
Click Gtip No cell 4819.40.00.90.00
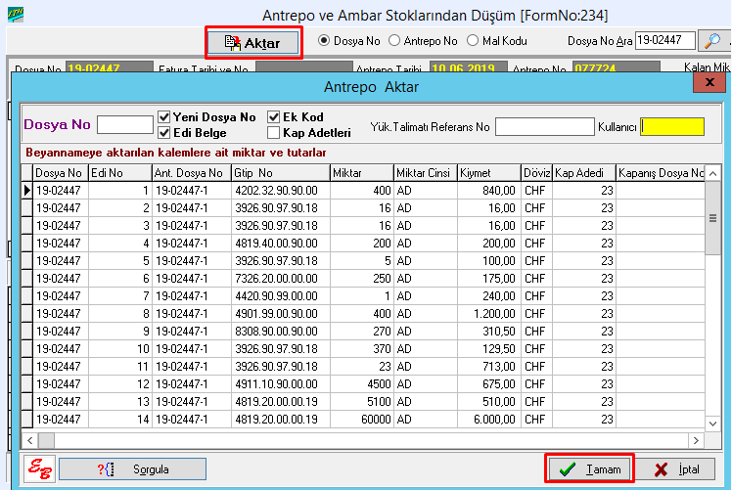point(281,244)
